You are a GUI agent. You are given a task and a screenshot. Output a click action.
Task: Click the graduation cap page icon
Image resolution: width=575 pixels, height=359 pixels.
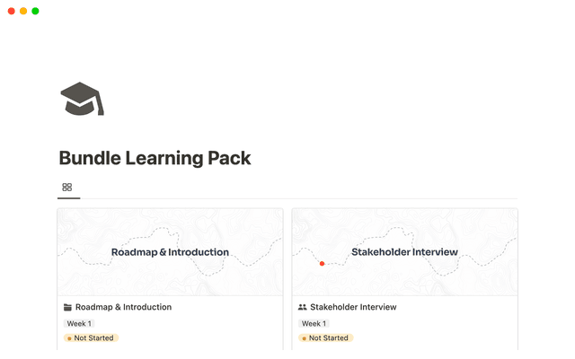pos(81,99)
